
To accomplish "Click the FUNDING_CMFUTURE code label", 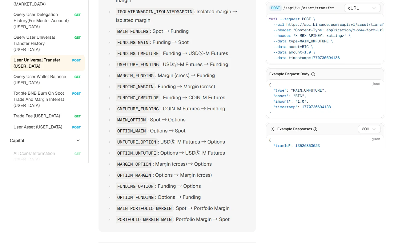I will click(138, 98).
